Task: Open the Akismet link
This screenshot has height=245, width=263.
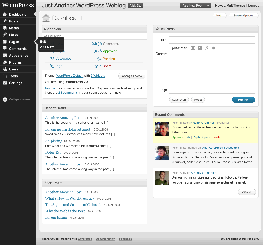Action: [x=50, y=88]
